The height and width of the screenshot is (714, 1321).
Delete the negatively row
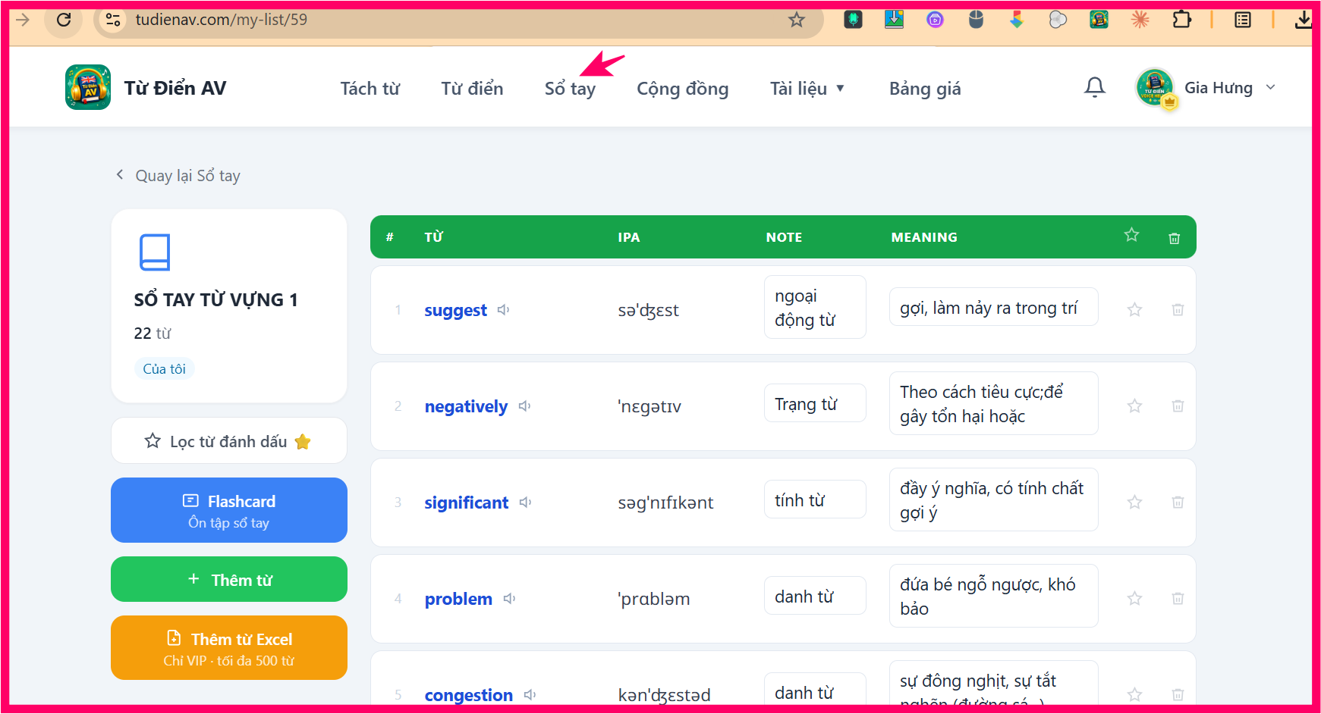[1178, 406]
